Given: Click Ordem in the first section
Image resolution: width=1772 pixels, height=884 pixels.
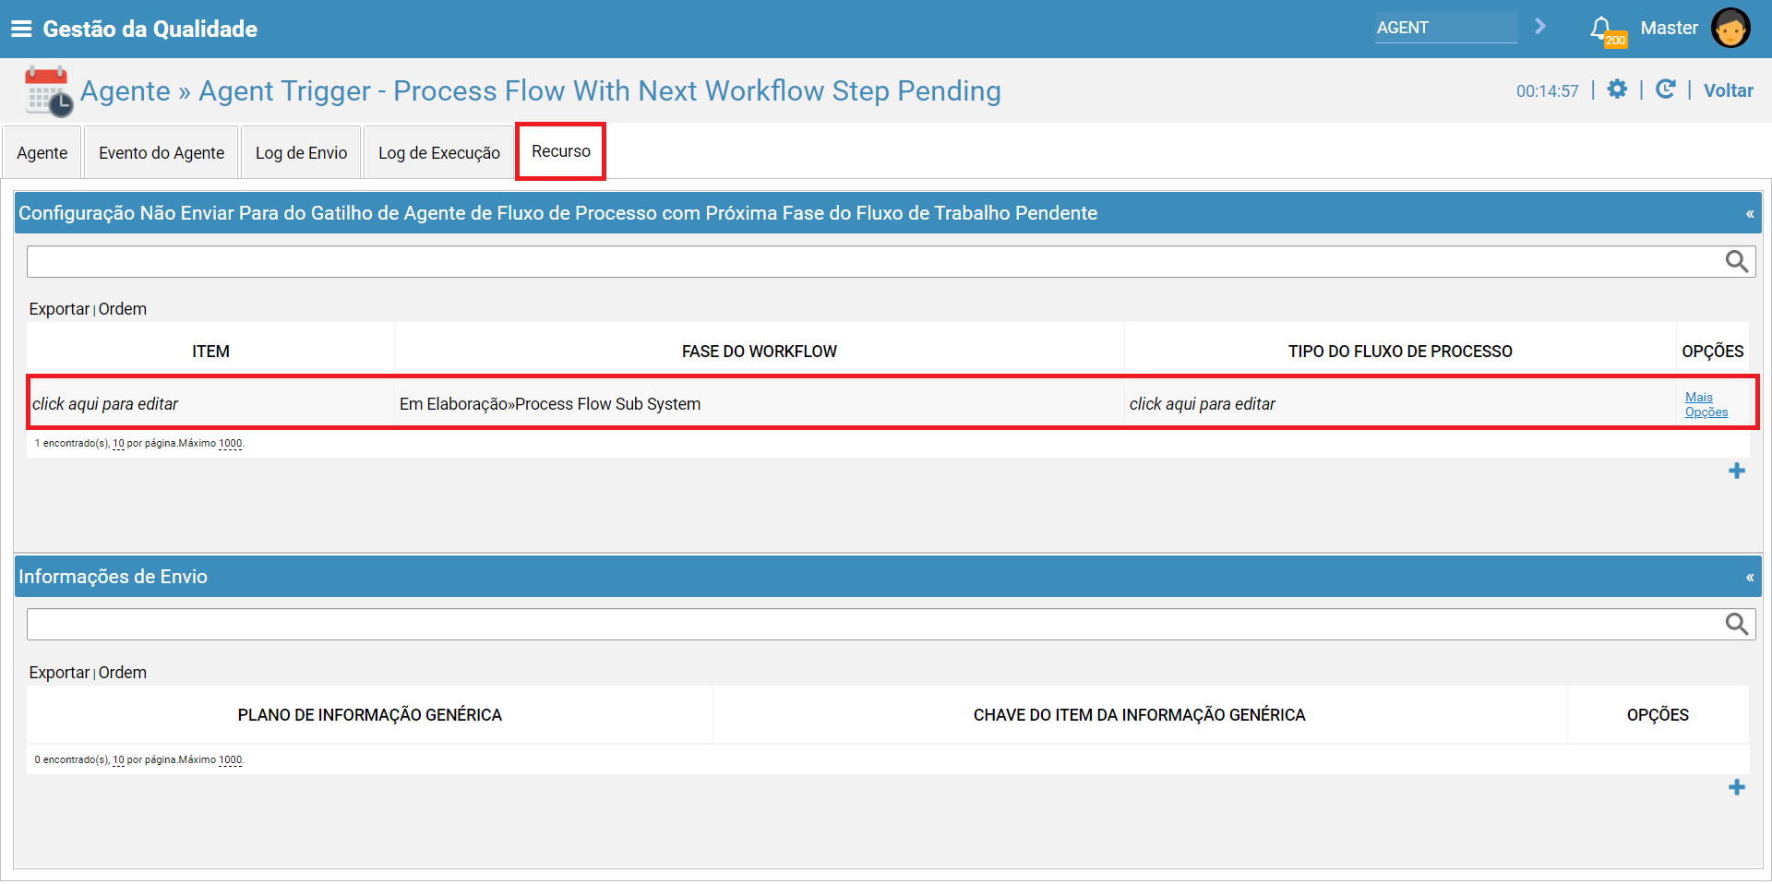Looking at the screenshot, I should pyautogui.click(x=123, y=309).
